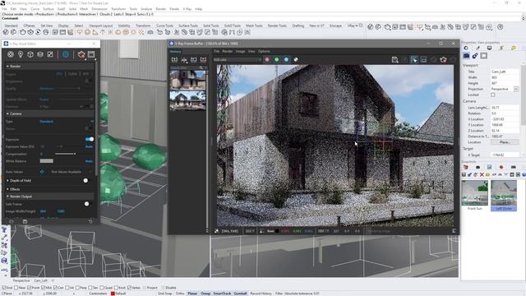This screenshot has width=526, height=296.
Task: Click Gumball in status bar
Action: tap(240, 294)
